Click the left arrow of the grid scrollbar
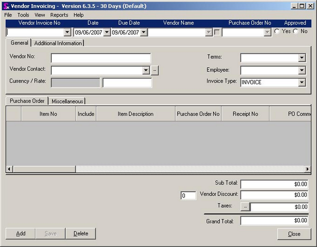The height and width of the screenshot is (247, 317). click(9, 169)
